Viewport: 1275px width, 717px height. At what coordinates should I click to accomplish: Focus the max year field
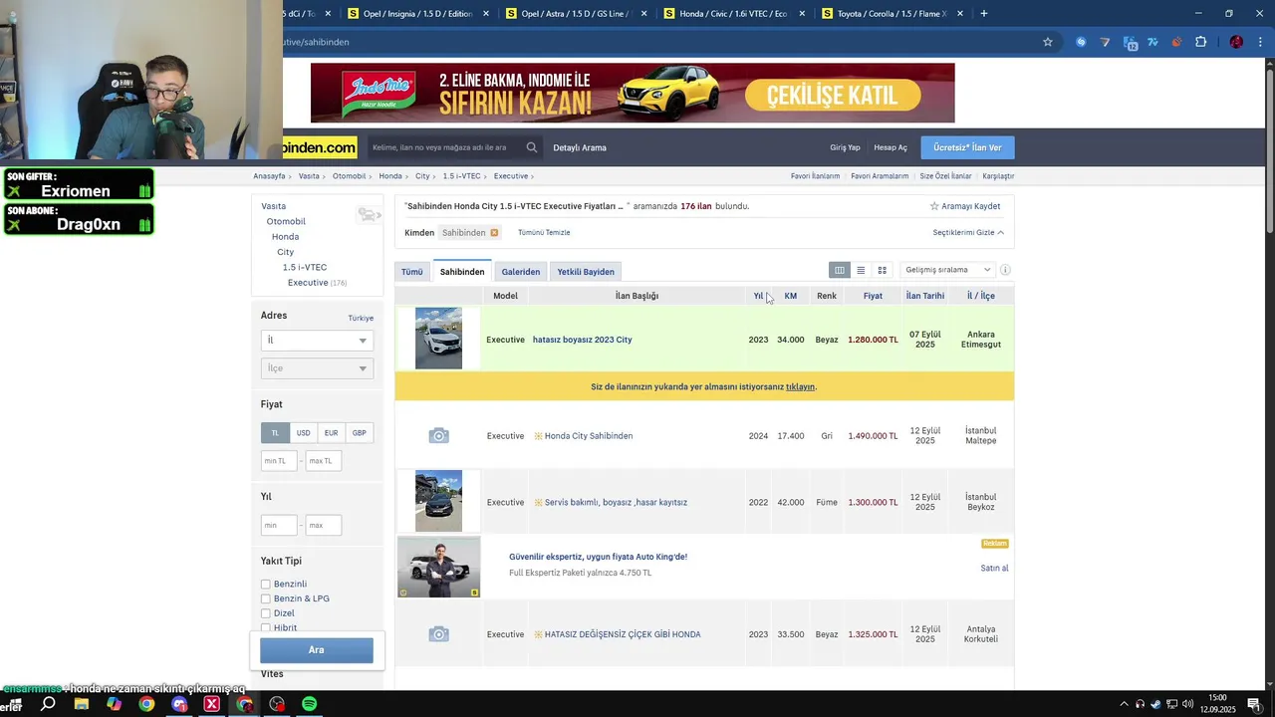coord(324,525)
